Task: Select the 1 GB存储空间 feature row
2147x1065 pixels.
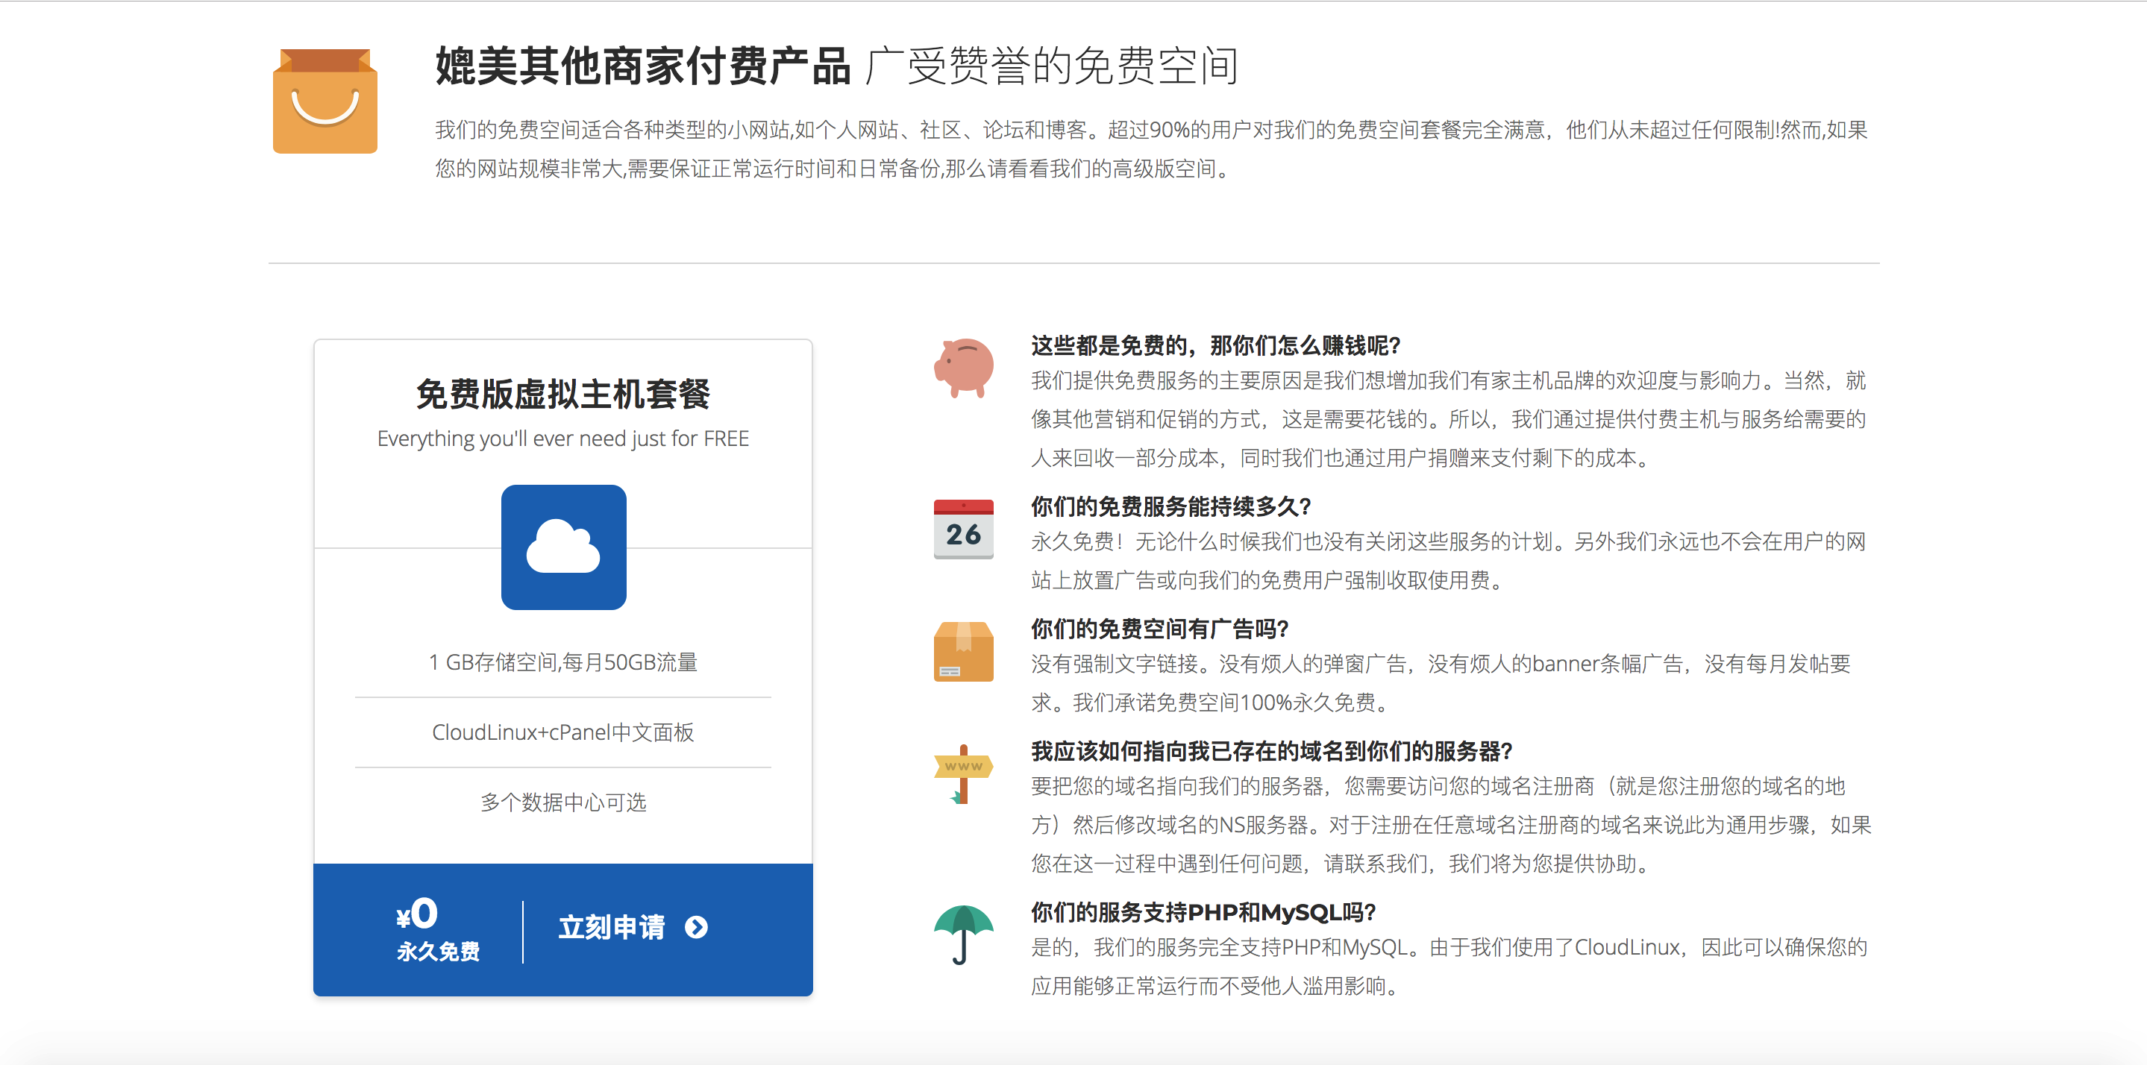Action: 563,662
